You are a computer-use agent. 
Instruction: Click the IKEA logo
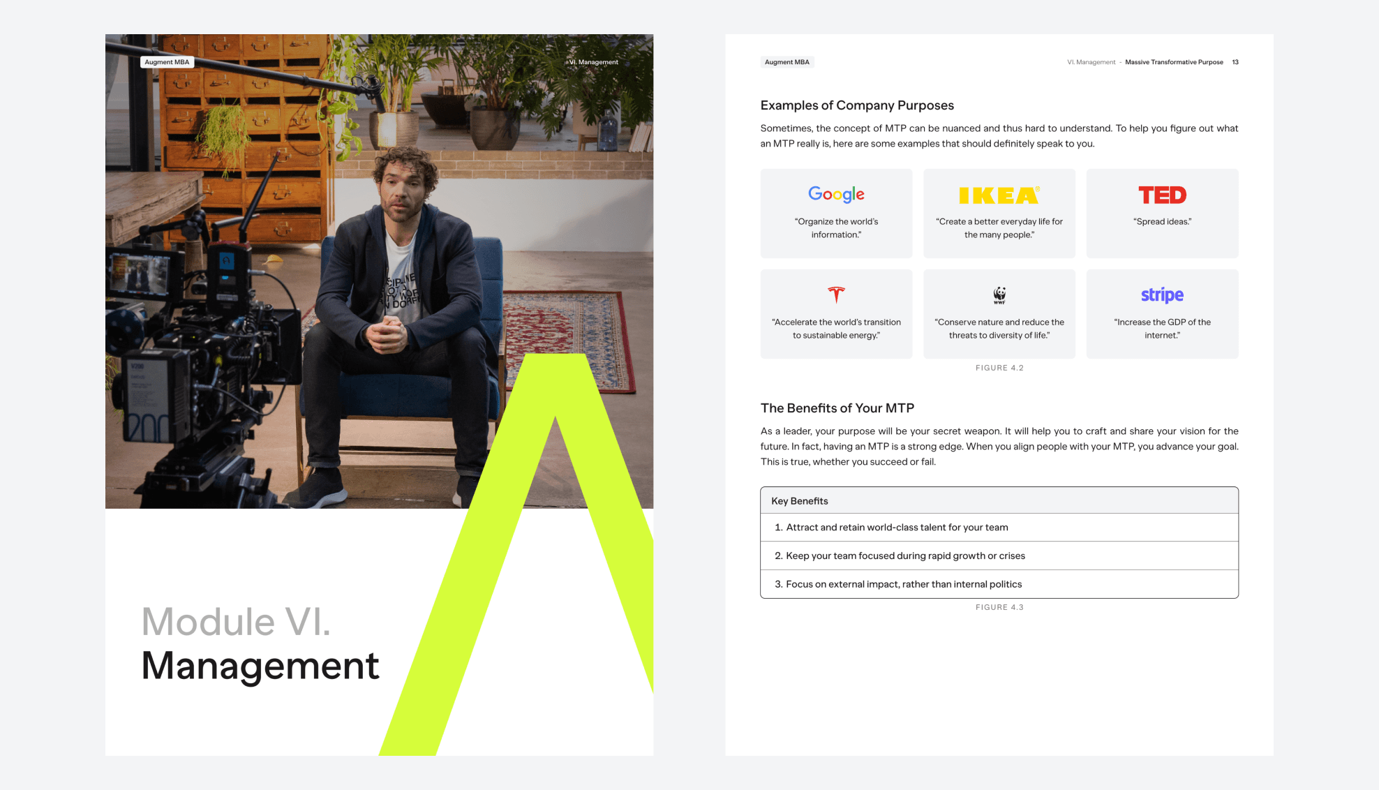point(999,195)
